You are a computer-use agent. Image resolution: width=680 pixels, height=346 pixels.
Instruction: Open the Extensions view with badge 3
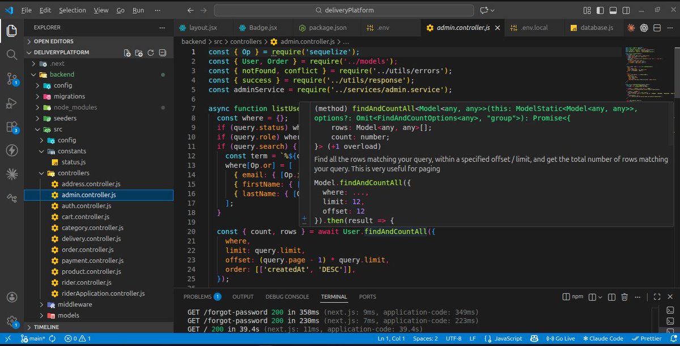pos(11,127)
